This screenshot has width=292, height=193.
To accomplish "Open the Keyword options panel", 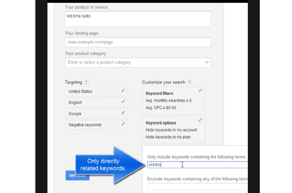I will point(174,130).
